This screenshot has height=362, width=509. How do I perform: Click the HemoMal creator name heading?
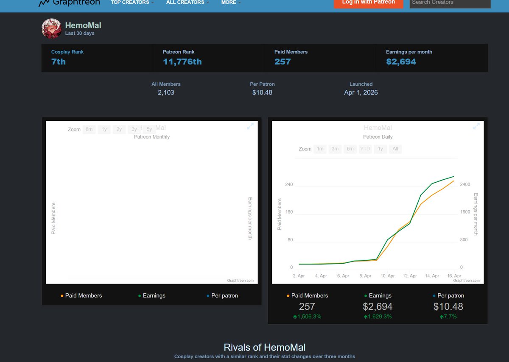click(x=83, y=25)
